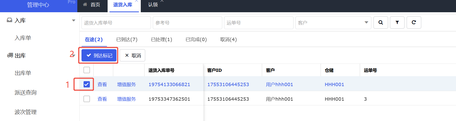Click customer ID in row 19754133066821
Image resolution: width=456 pixels, height=121 pixels.
pyautogui.click(x=228, y=84)
